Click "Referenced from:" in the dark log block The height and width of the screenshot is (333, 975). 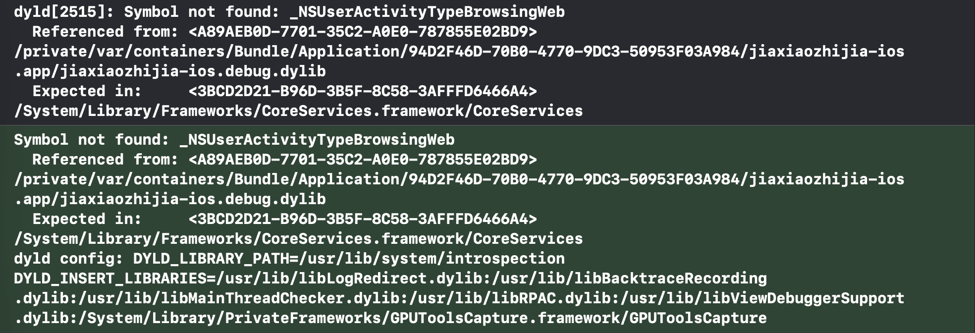[105, 32]
